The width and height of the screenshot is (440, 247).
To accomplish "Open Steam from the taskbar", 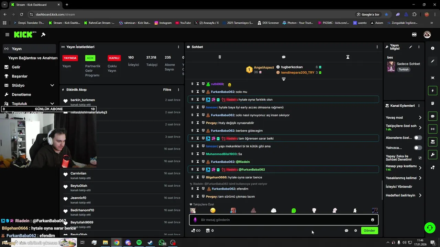I will pyautogui.click(x=150, y=243).
